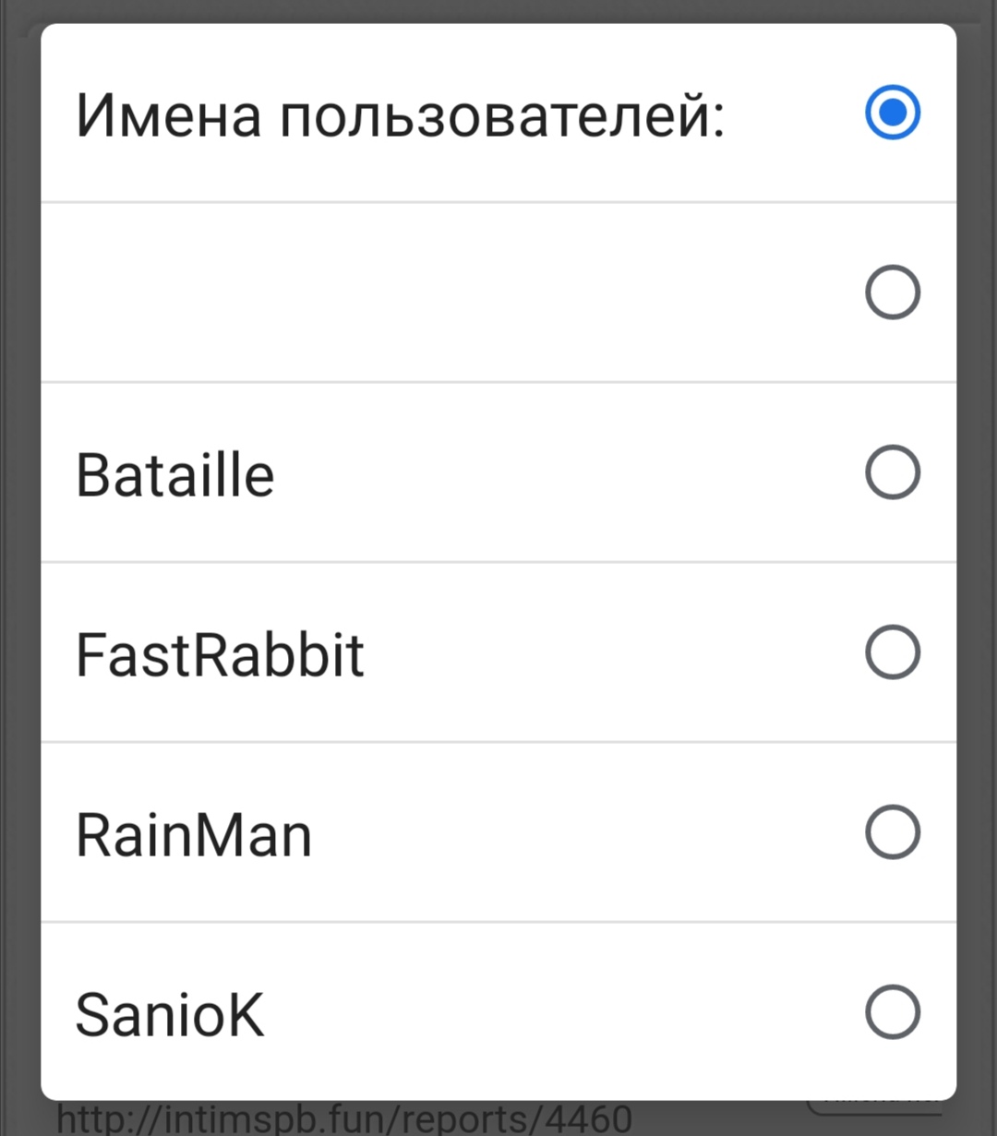Choose the FastRabbit radio button

[892, 652]
